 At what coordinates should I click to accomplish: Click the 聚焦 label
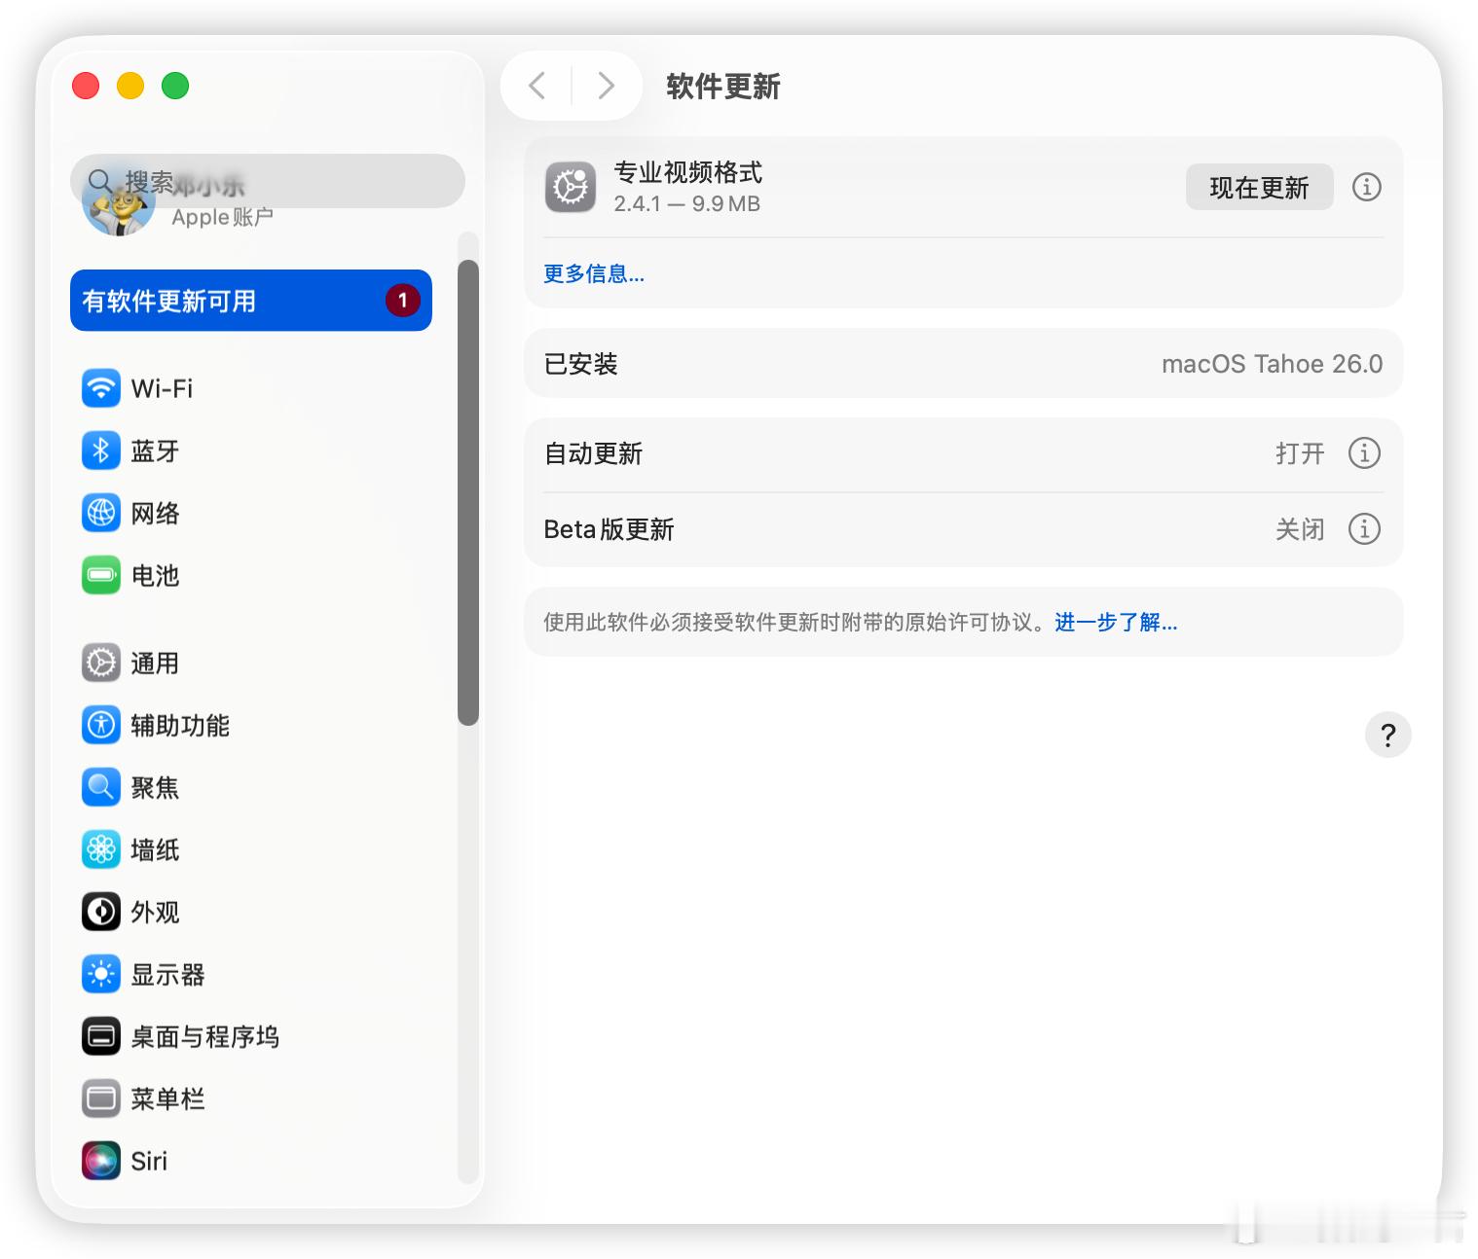(x=156, y=787)
